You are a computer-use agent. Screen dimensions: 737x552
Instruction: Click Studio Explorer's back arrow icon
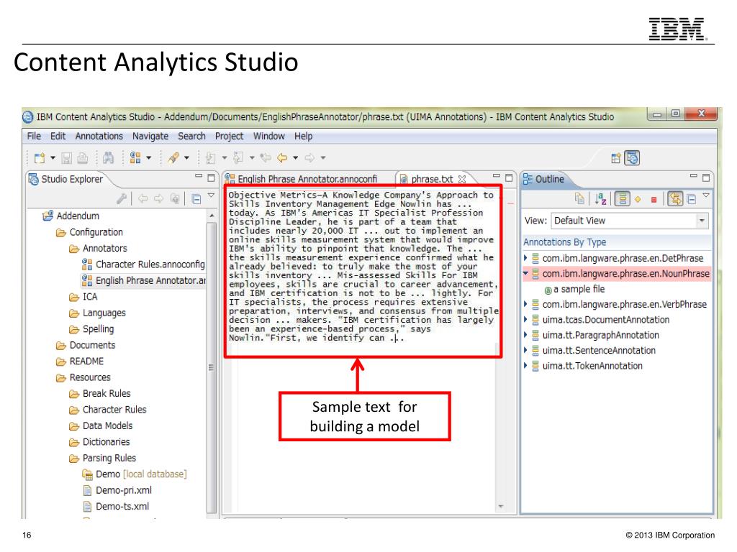[143, 198]
